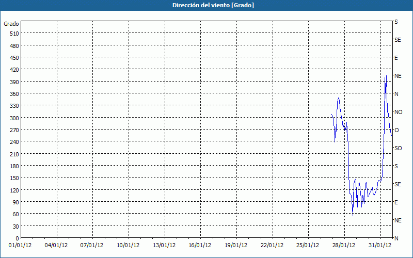
Task: Pick the 180 degree axis label
Action: pyautogui.click(x=15, y=166)
